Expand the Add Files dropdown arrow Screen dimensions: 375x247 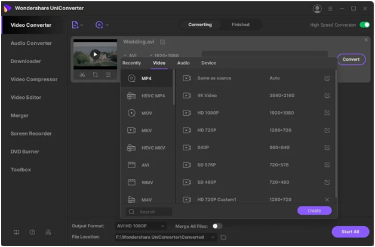tap(82, 25)
